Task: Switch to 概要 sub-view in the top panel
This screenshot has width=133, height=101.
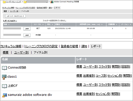Action: 5,11
